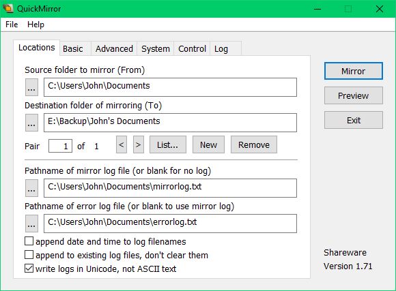The image size is (396, 291).
Task: Click the QuickMirror title bar app icon
Action: tap(8, 8)
